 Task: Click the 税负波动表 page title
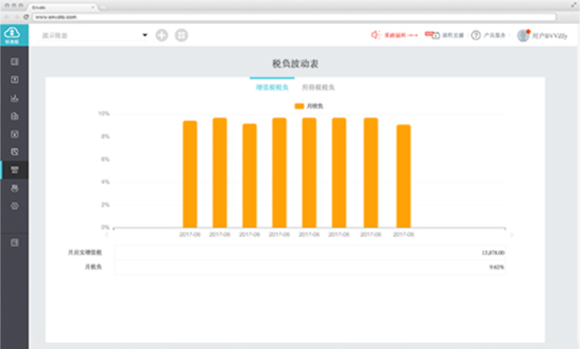pos(295,64)
